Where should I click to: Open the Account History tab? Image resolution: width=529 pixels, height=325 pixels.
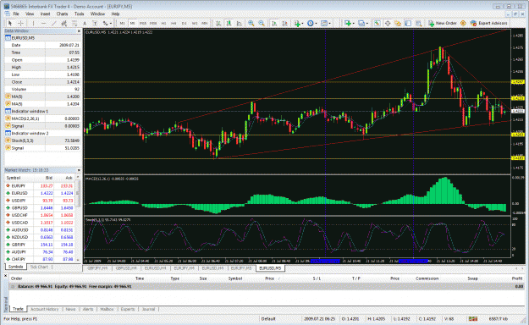[x=45, y=309]
